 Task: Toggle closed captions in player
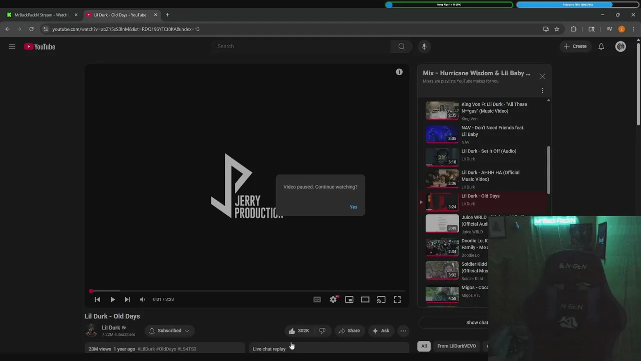coord(317,299)
